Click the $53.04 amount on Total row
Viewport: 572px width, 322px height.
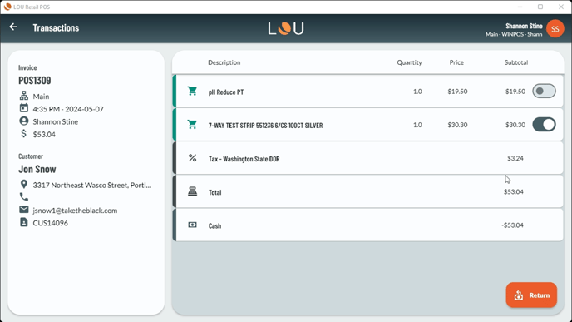click(x=513, y=191)
